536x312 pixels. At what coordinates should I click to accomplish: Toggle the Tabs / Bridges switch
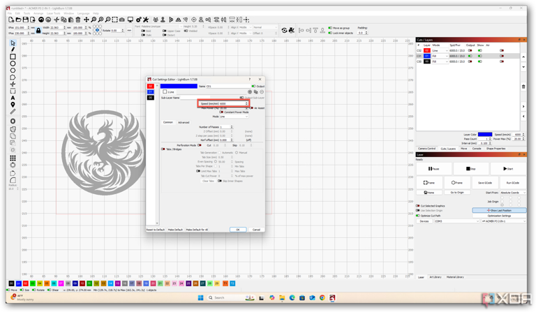[164, 149]
